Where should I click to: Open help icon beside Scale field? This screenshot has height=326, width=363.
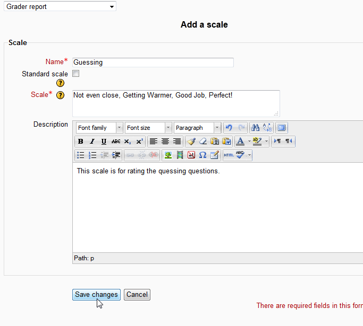pyautogui.click(x=61, y=95)
